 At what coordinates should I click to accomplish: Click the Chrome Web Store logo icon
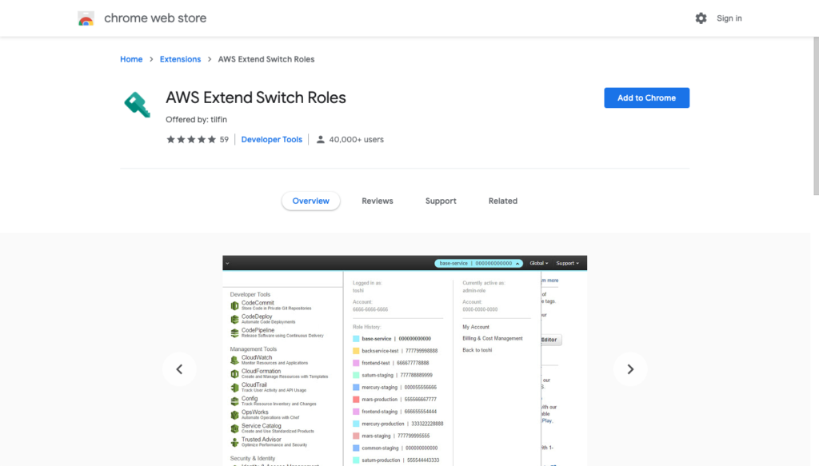[x=86, y=18]
